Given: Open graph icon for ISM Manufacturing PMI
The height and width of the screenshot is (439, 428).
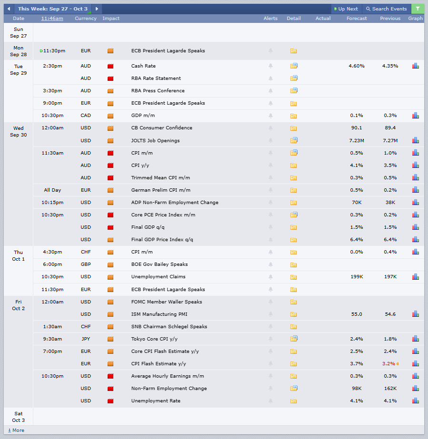Looking at the screenshot, I should click(416, 314).
